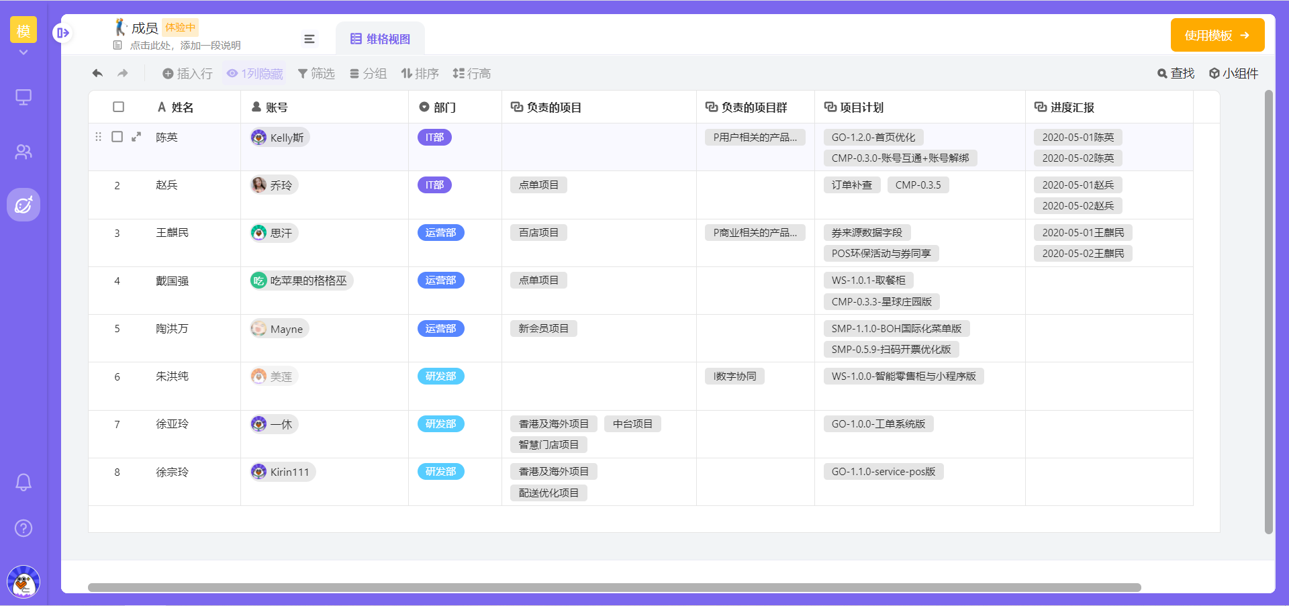
Task: Click the horizontal scrollbar at bottom
Action: click(x=614, y=587)
